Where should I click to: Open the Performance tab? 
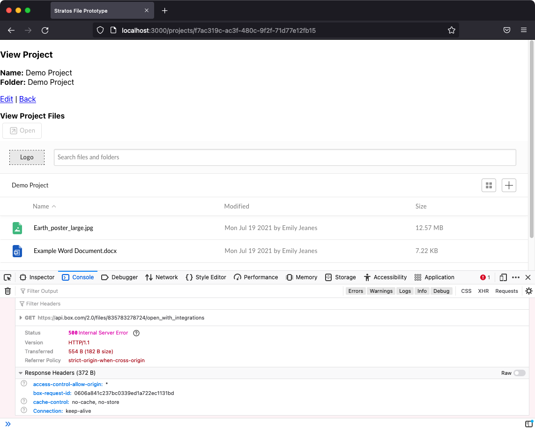256,278
